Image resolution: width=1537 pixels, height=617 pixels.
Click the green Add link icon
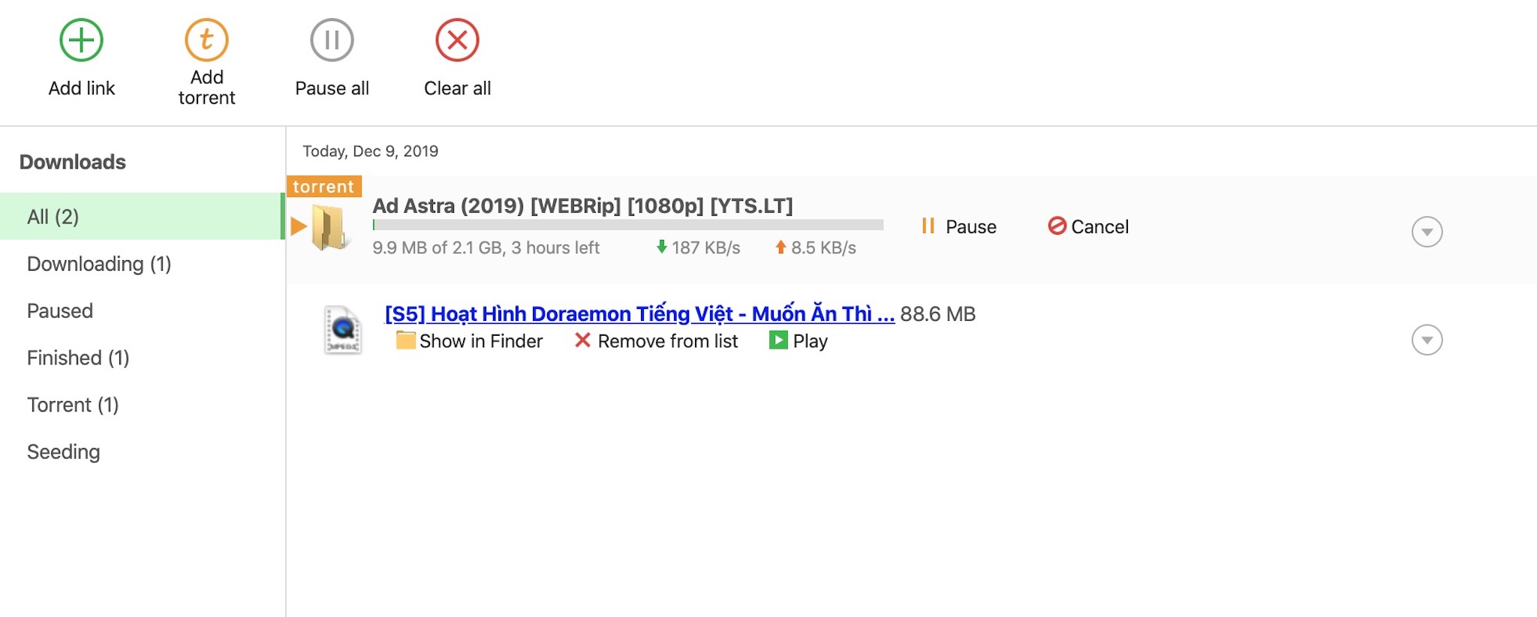click(x=81, y=40)
